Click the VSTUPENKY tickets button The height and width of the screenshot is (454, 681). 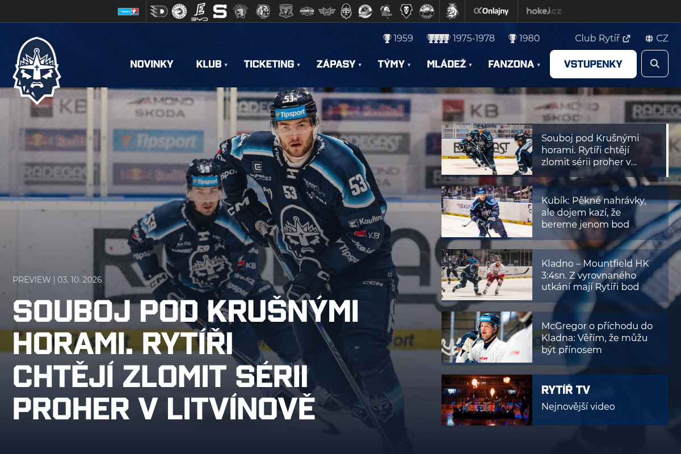pyautogui.click(x=593, y=64)
